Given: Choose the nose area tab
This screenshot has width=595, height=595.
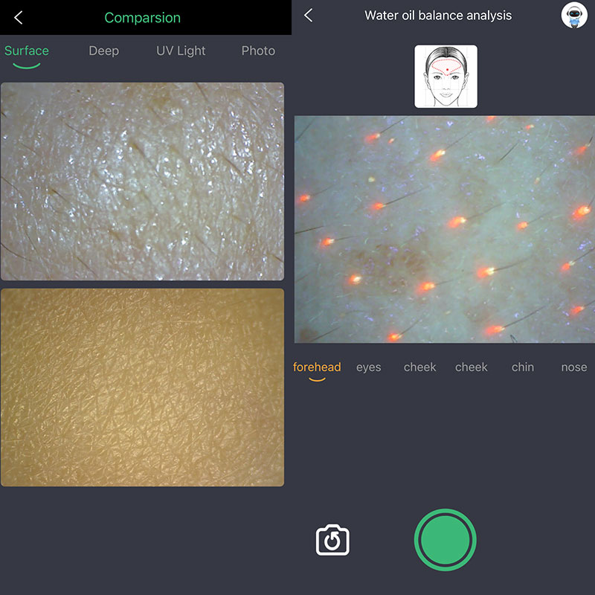Looking at the screenshot, I should pos(573,367).
